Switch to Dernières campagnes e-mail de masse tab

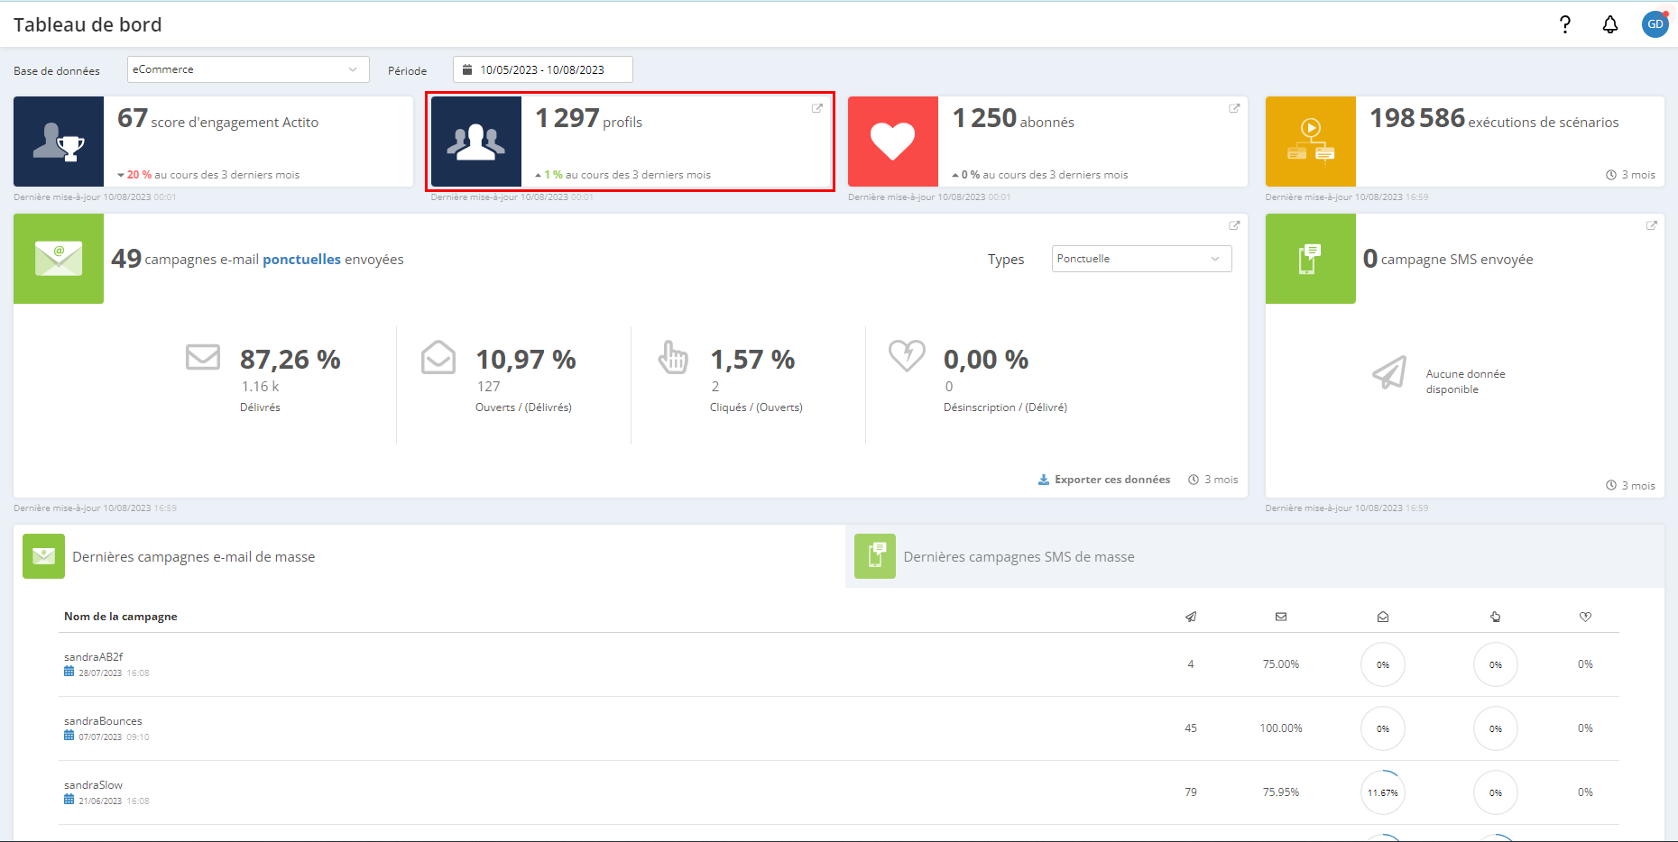(x=429, y=556)
